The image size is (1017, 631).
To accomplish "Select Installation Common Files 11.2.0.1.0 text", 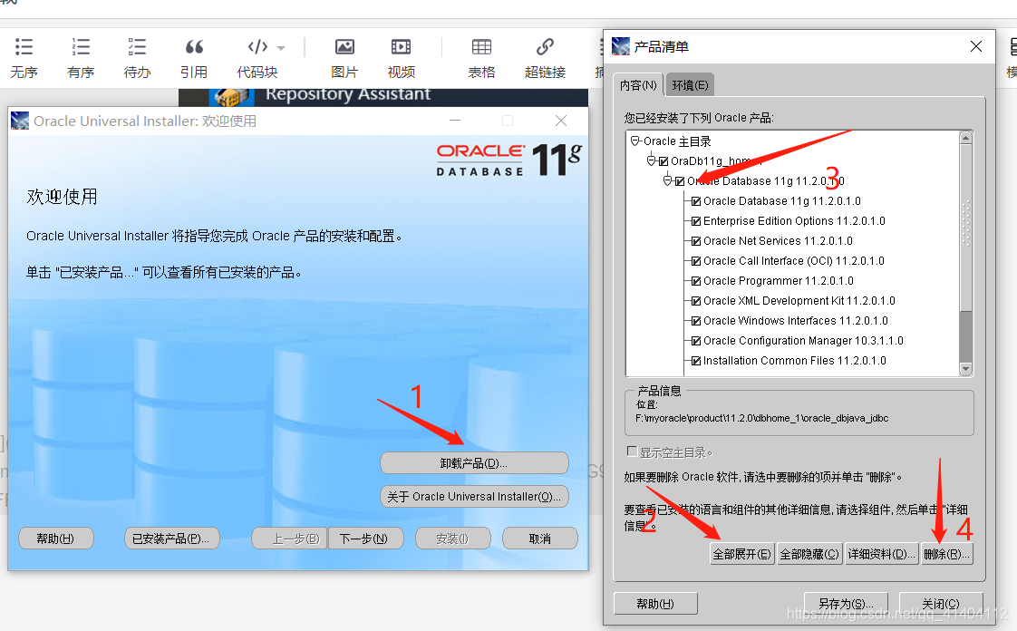I will click(795, 361).
